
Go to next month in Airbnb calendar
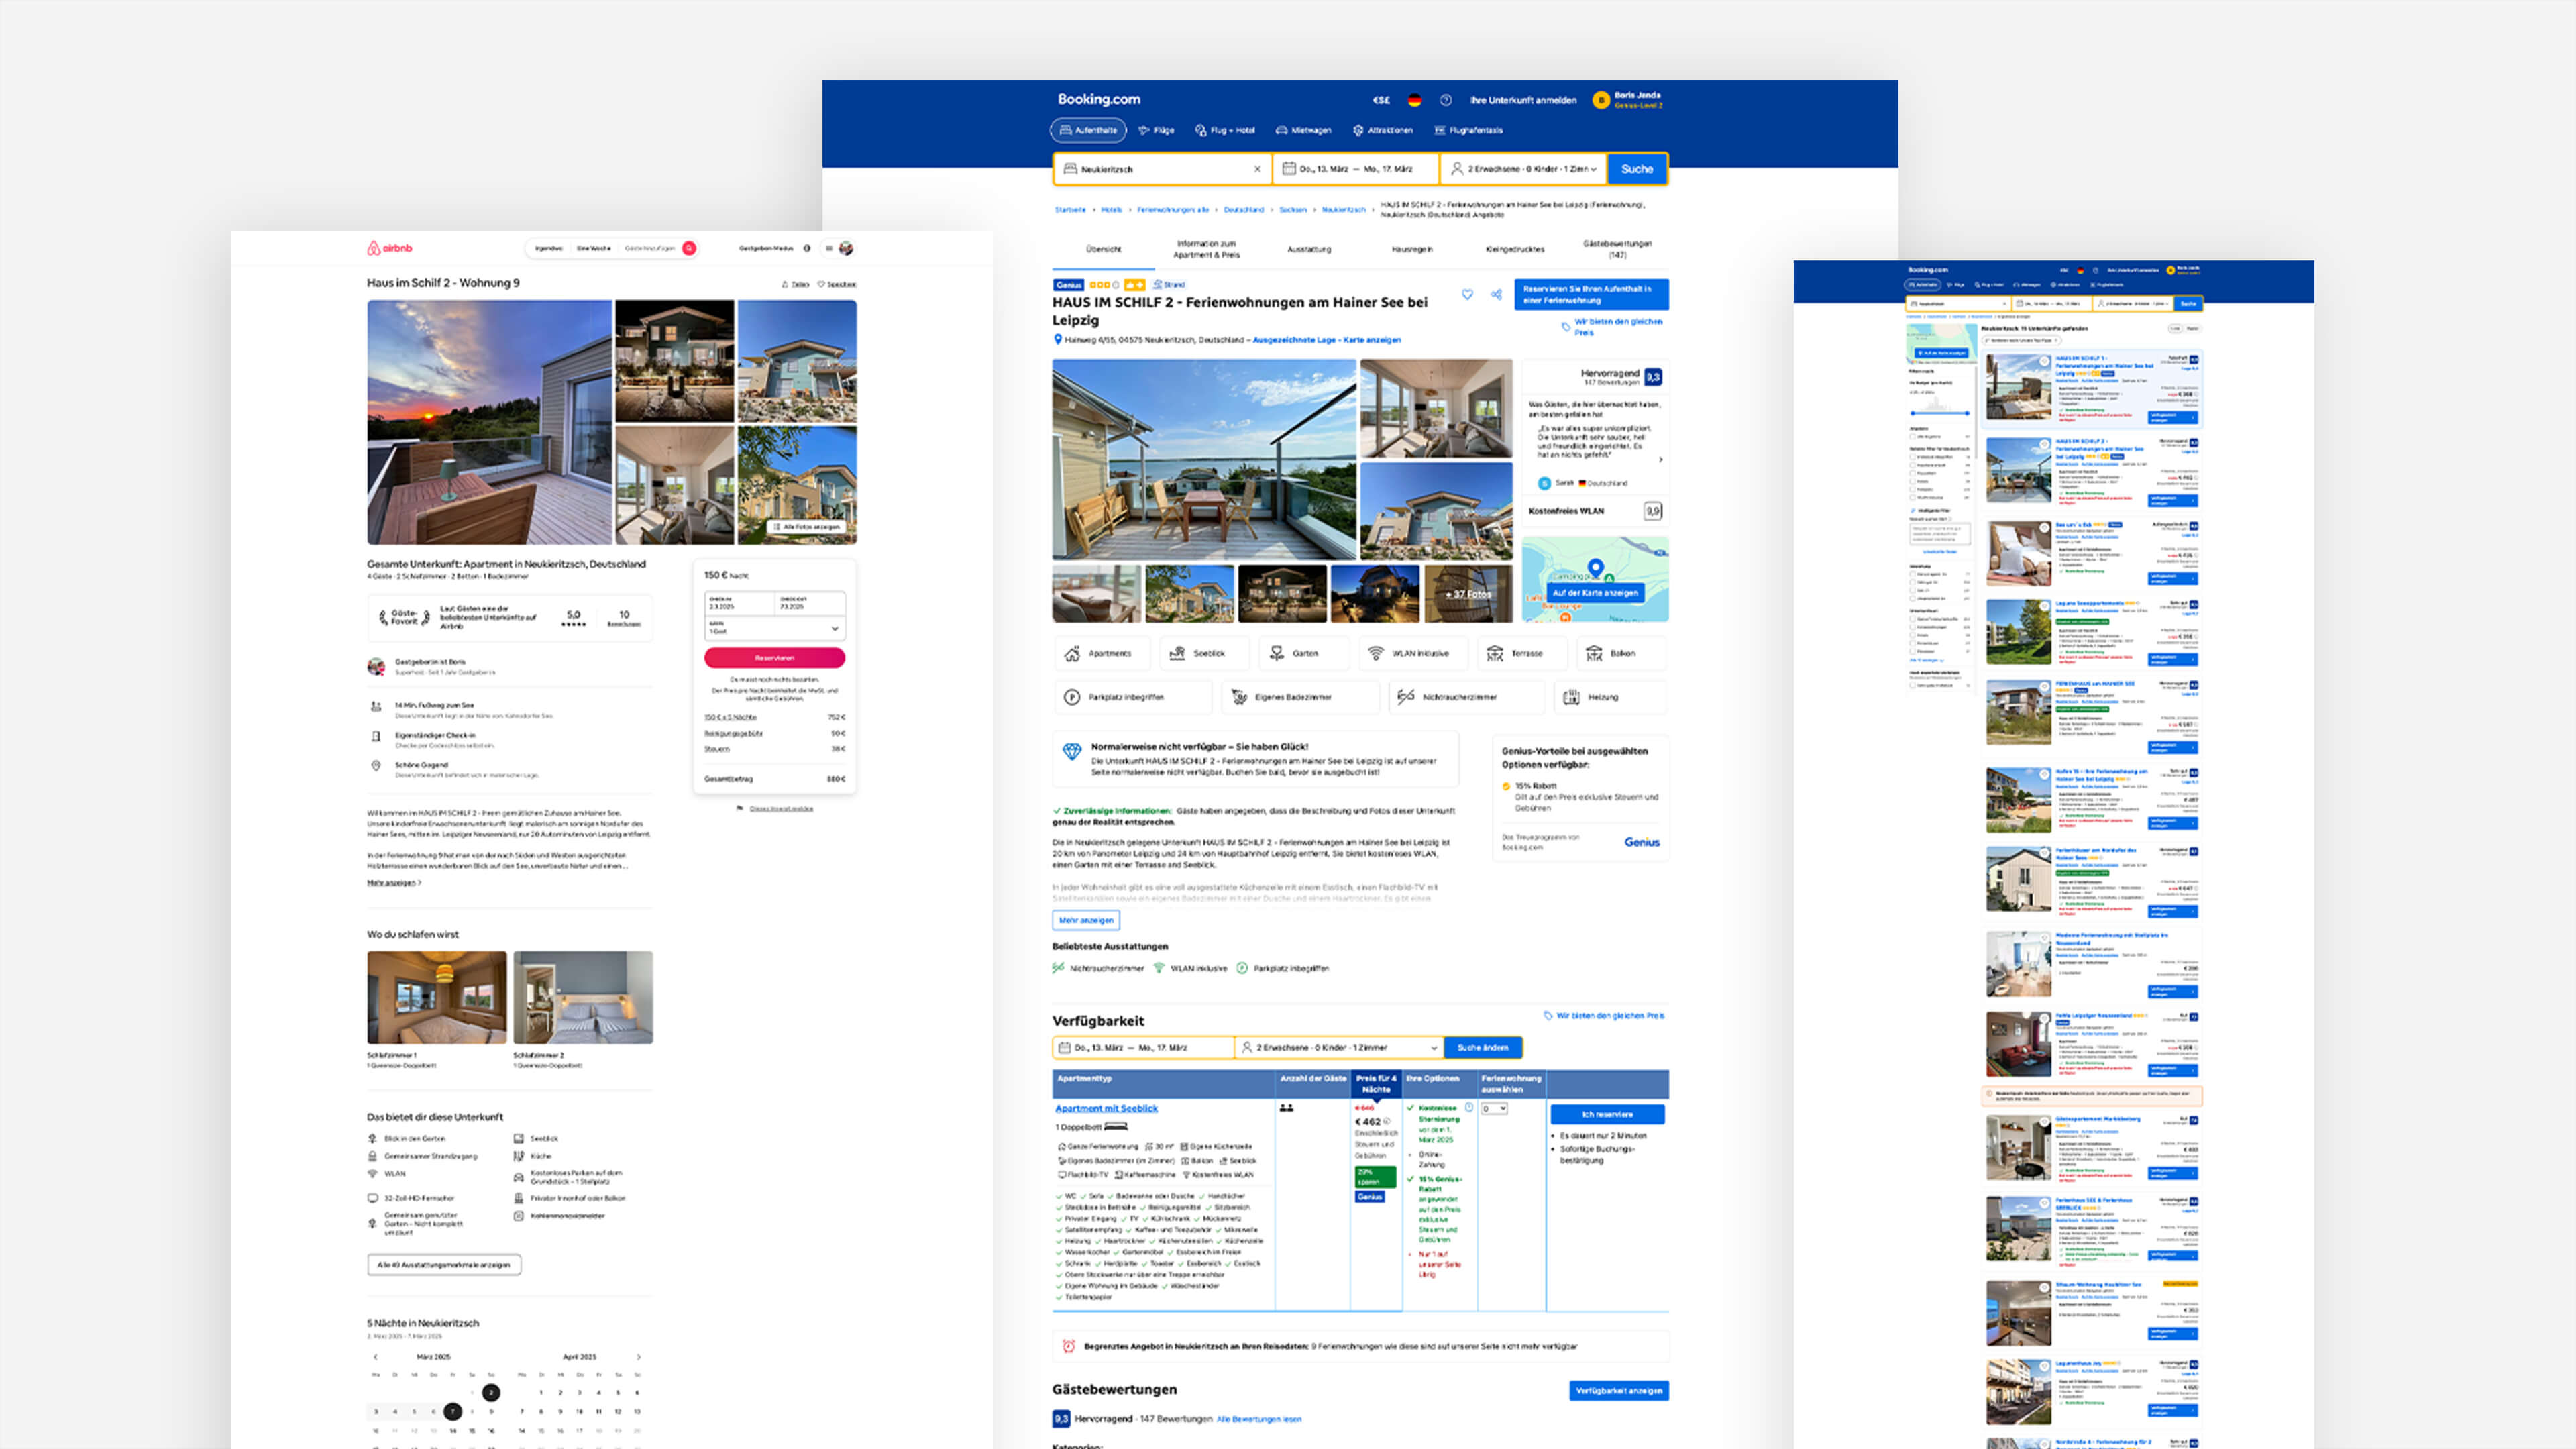click(638, 1357)
